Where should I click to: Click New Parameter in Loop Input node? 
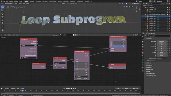click(x=32, y=51)
